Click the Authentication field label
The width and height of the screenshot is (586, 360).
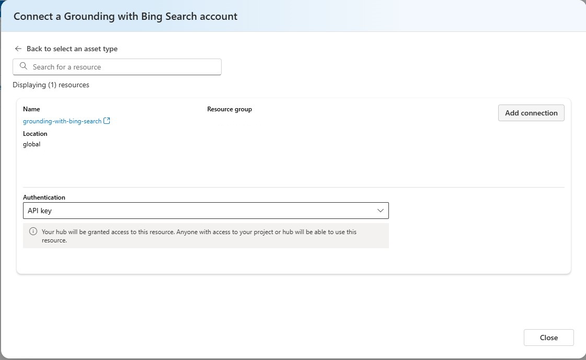point(44,198)
